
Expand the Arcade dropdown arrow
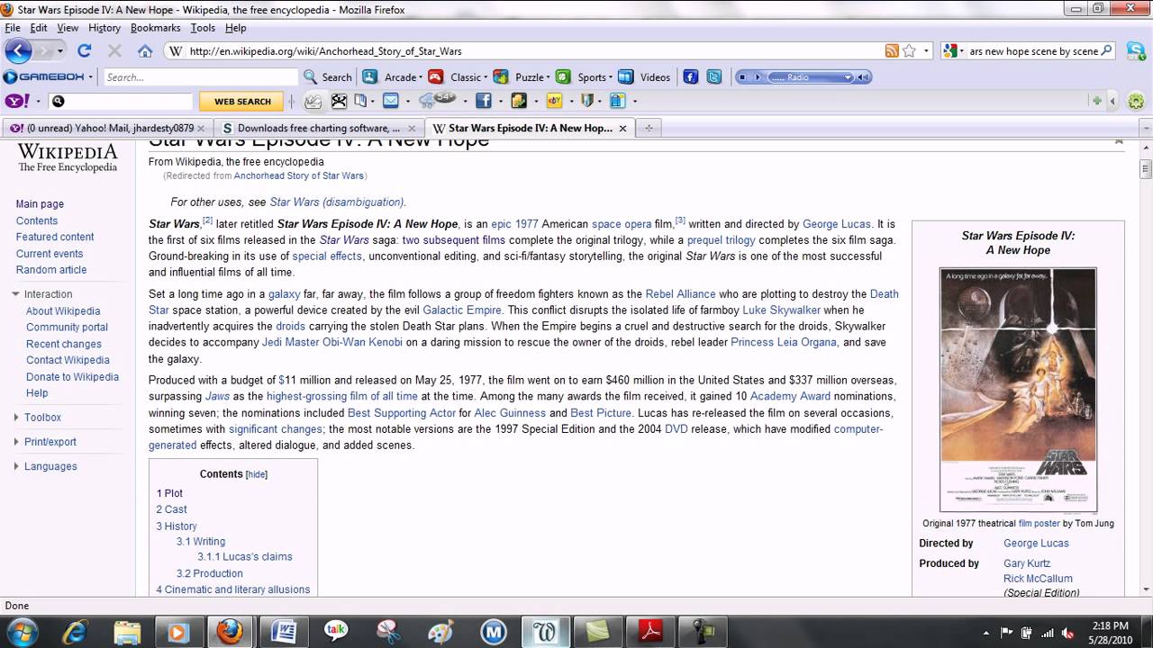(422, 77)
